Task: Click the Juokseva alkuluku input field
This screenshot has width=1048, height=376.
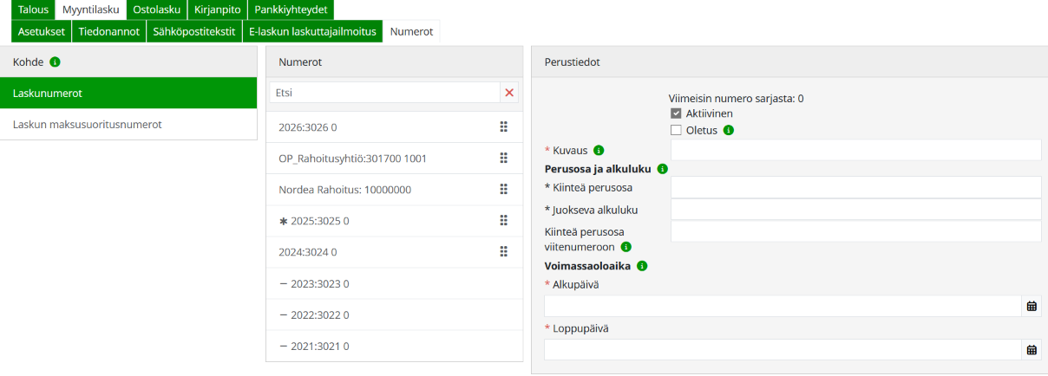Action: pyautogui.click(x=855, y=210)
